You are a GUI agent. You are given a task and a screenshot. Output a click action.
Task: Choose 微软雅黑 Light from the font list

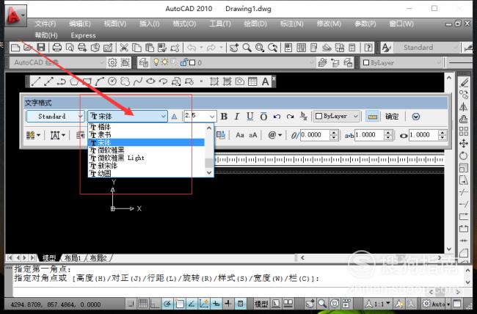(146, 158)
